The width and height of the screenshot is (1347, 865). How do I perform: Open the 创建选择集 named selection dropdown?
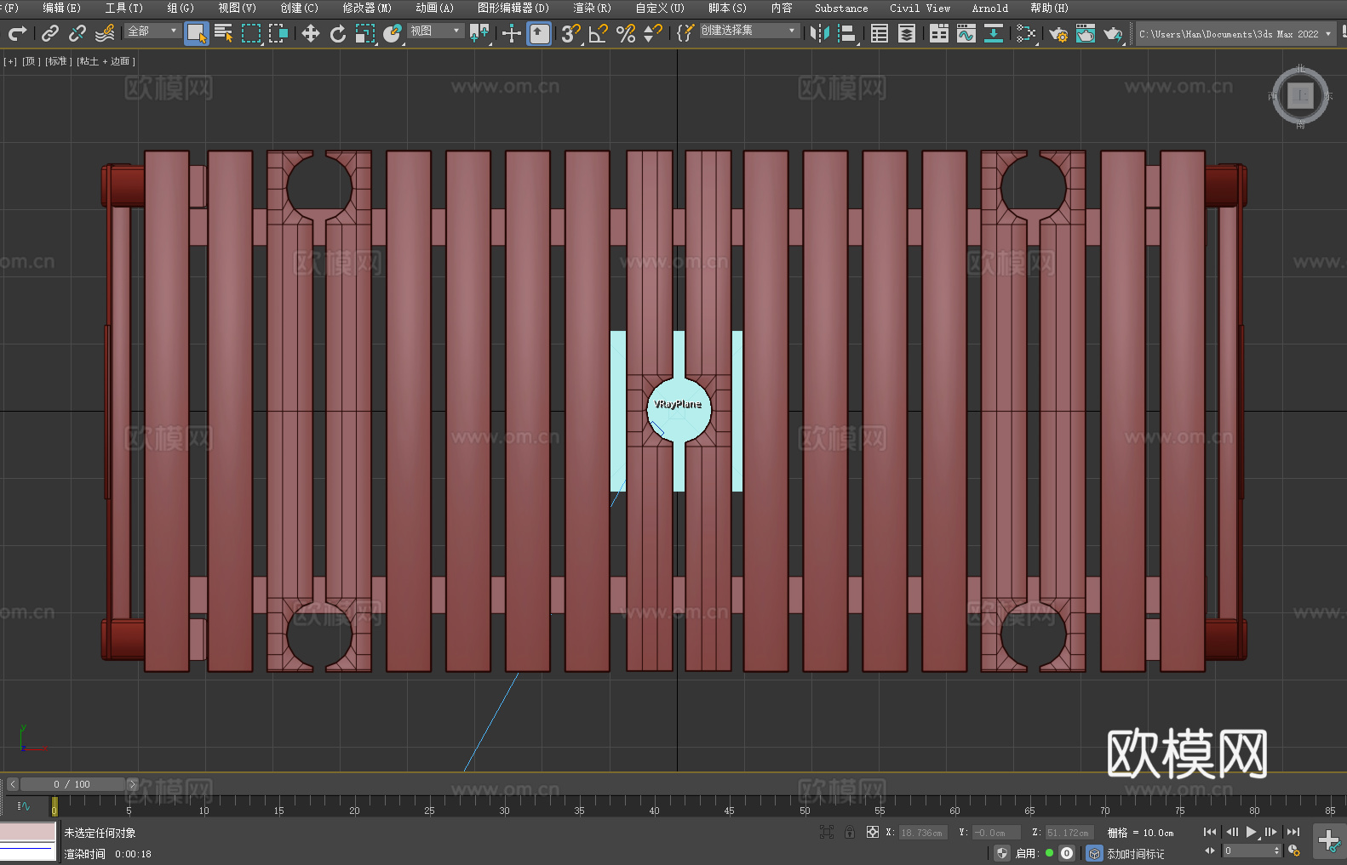coord(748,31)
